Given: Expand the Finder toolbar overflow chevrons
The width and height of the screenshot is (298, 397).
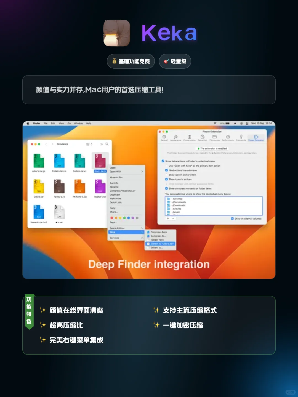Looking at the screenshot, I should [x=102, y=144].
